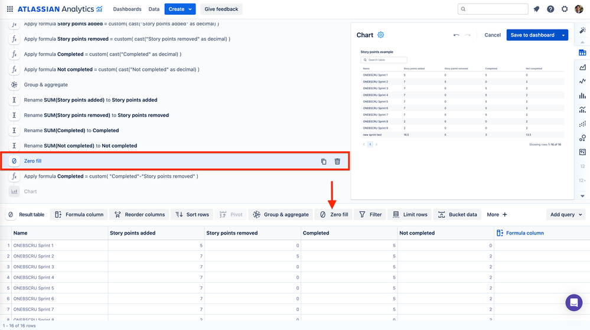Click Bucket data in toolbar
This screenshot has width=590, height=330.
coord(458,214)
